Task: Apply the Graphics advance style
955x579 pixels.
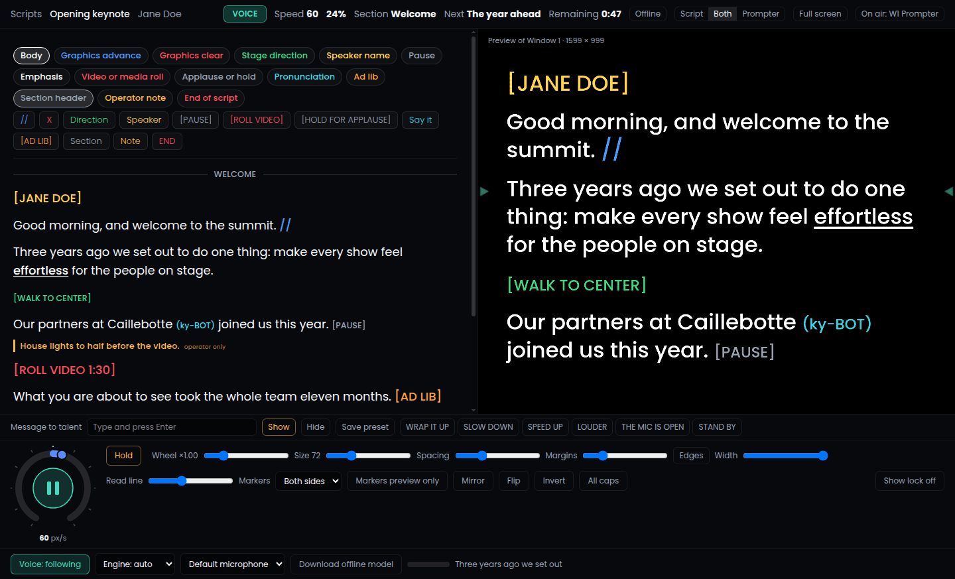Action: [101, 56]
